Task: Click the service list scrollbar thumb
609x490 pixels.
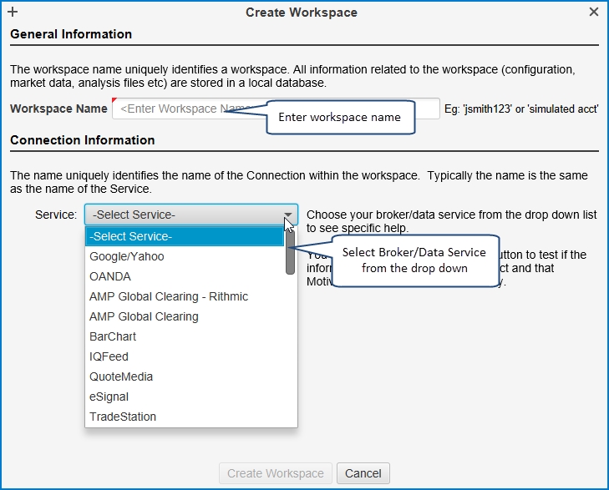Action: [290, 253]
